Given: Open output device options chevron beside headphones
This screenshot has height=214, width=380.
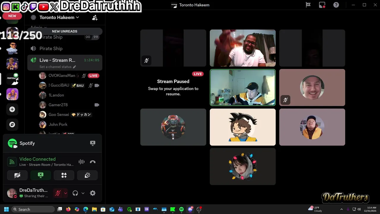Looking at the screenshot, I should [x=83, y=193].
